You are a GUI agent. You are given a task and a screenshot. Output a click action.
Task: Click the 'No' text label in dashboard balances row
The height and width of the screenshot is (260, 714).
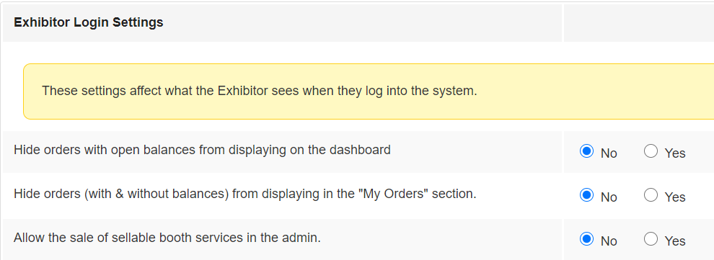click(609, 153)
